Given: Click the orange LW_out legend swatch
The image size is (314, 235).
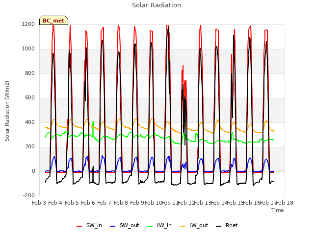Looking at the screenshot, I should (183, 226).
